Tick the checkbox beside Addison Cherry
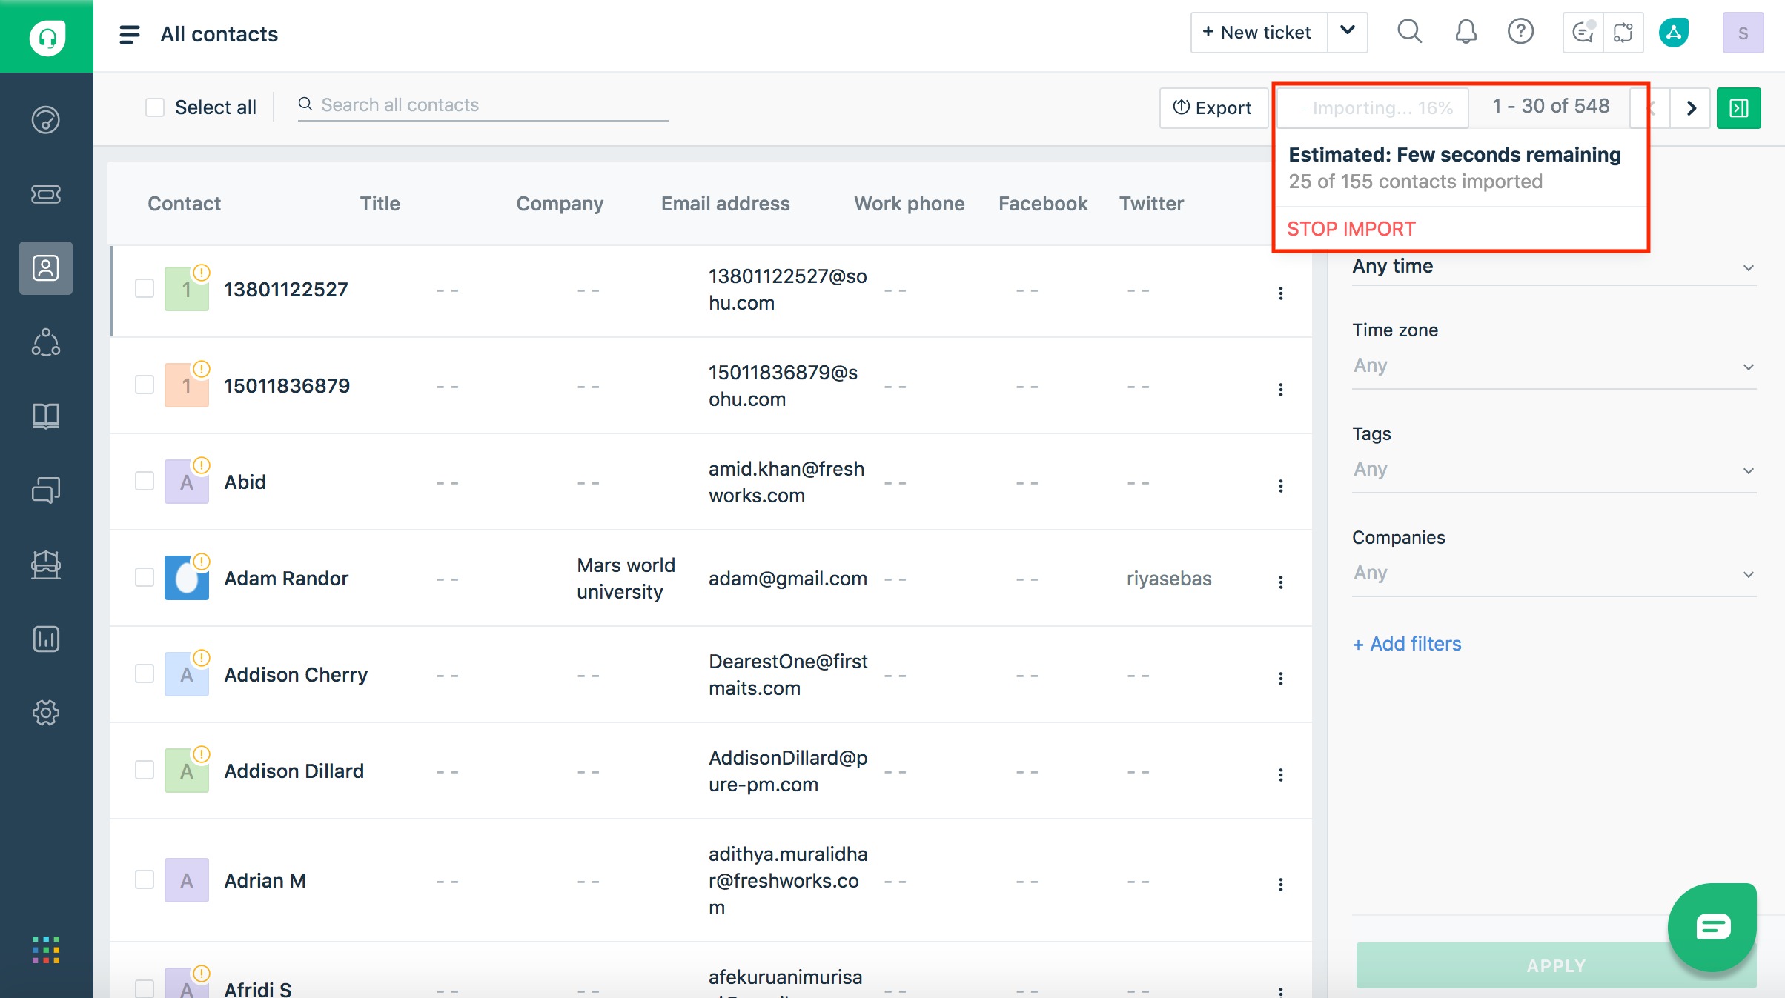Viewport: 1785px width, 998px height. pos(145,673)
